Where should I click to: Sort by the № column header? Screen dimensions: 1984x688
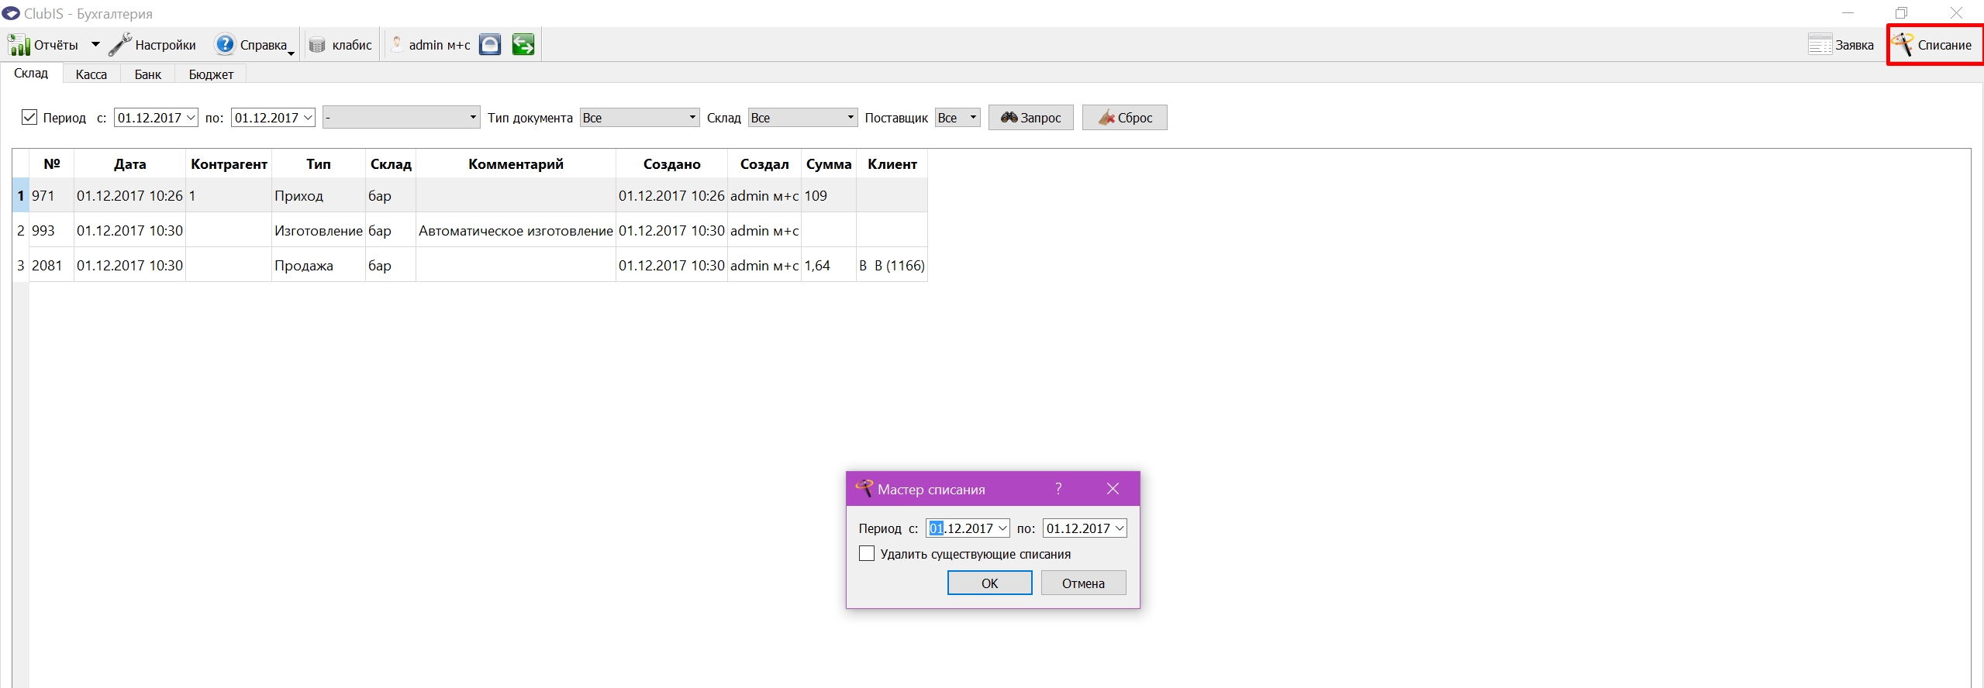tap(52, 164)
